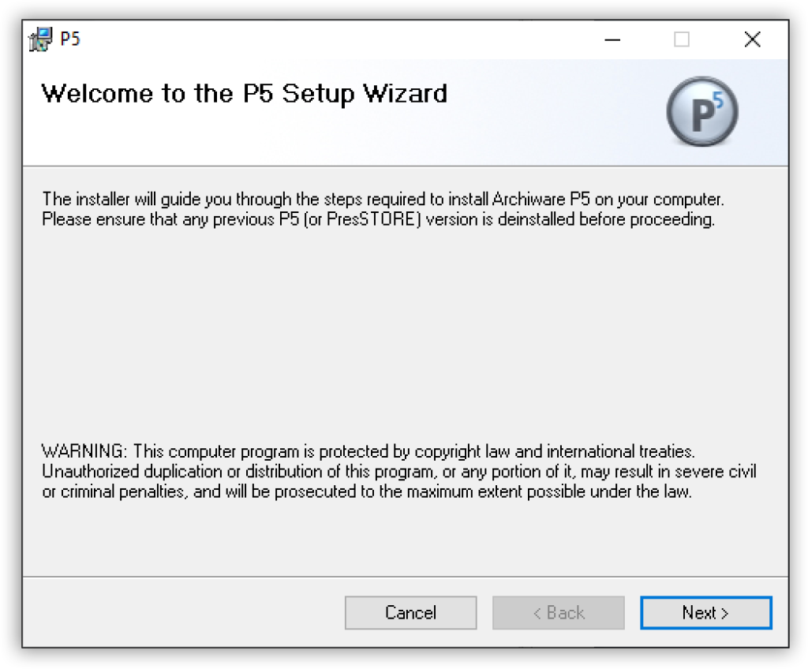The image size is (808, 669).
Task: Click the line starting "Please ensure that any previous"
Action: tap(378, 219)
